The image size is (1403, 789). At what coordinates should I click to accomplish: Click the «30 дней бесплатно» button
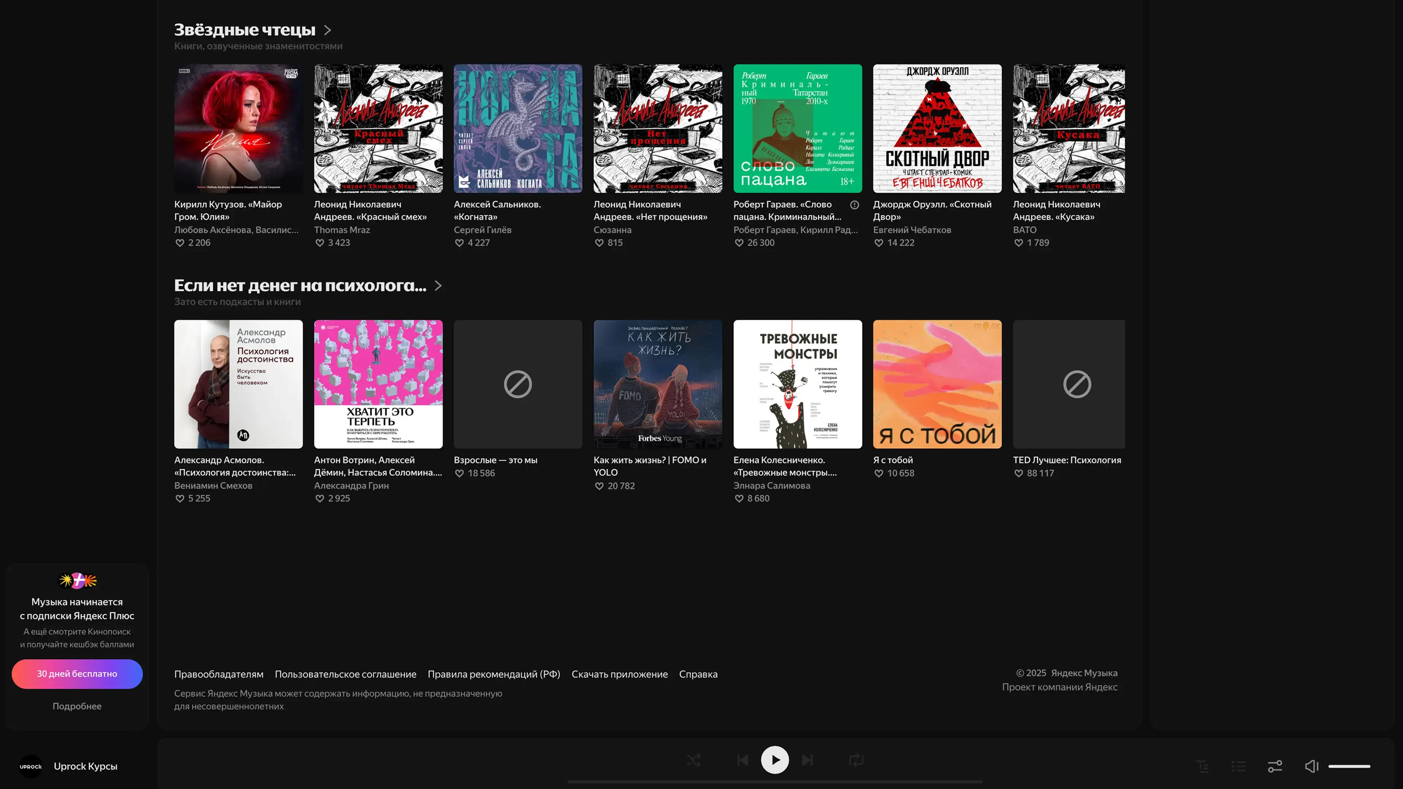(77, 674)
